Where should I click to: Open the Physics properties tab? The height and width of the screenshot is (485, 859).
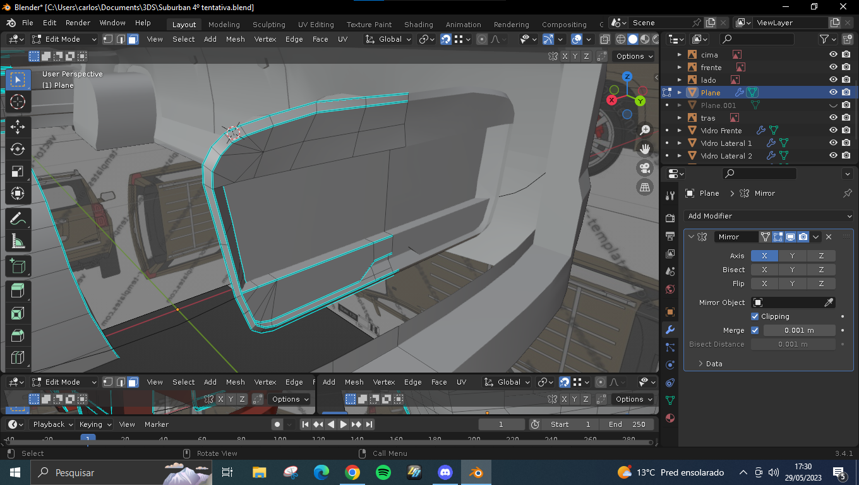pyautogui.click(x=670, y=365)
